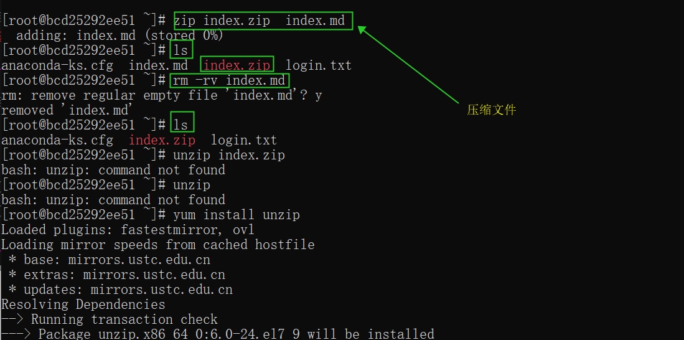
Task: Click 'index.md' in first ls listing
Action: coord(158,65)
